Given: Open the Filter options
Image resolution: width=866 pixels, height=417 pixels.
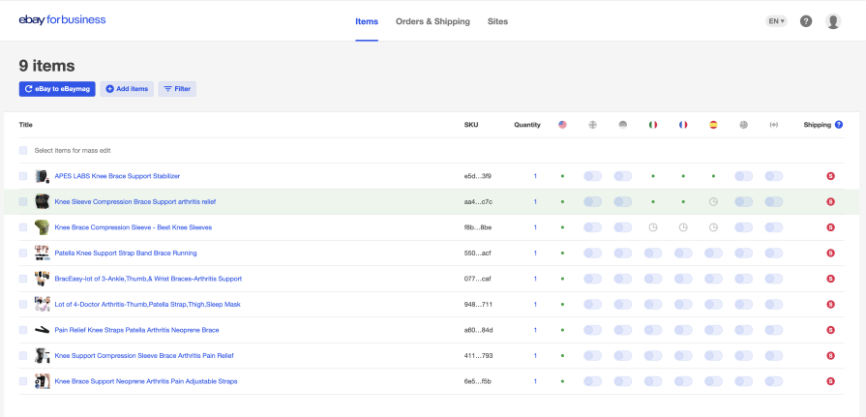Looking at the screenshot, I should (x=177, y=89).
